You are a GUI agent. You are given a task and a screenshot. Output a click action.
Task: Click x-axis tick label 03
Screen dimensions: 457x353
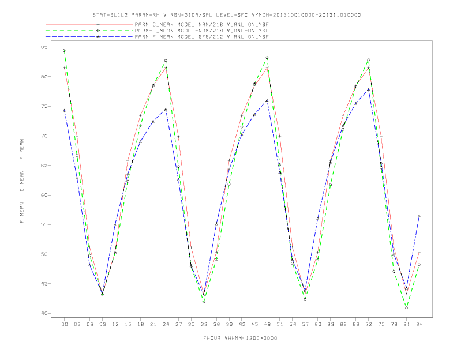coord(77,324)
